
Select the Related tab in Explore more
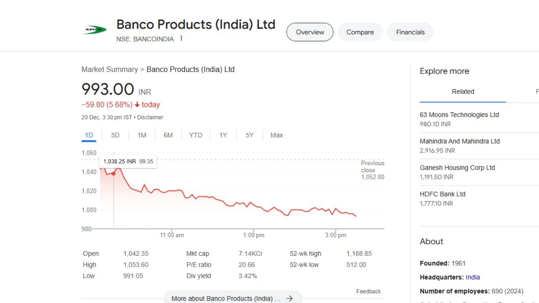(x=463, y=91)
